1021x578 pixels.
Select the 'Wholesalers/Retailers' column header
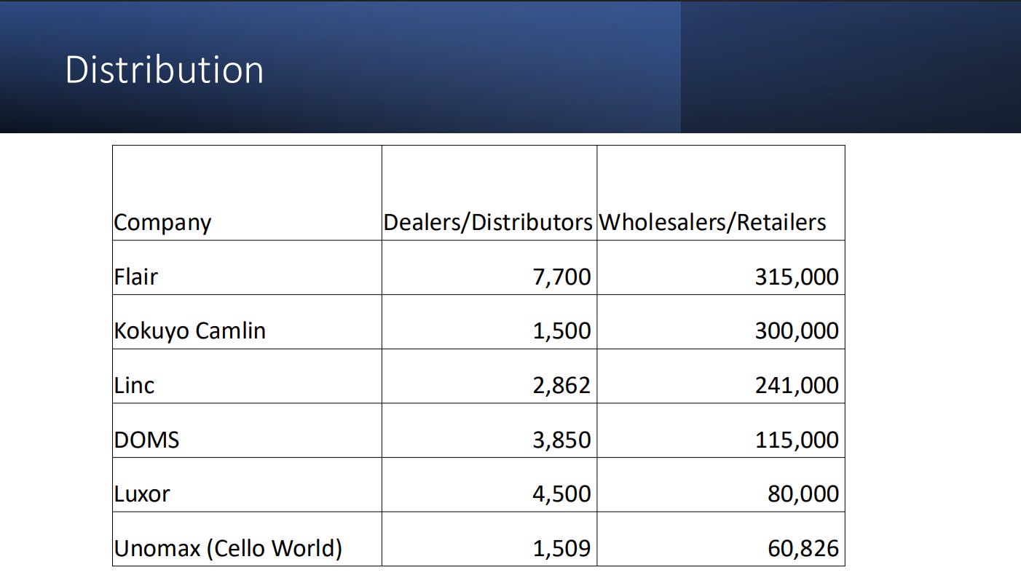pyautogui.click(x=721, y=193)
